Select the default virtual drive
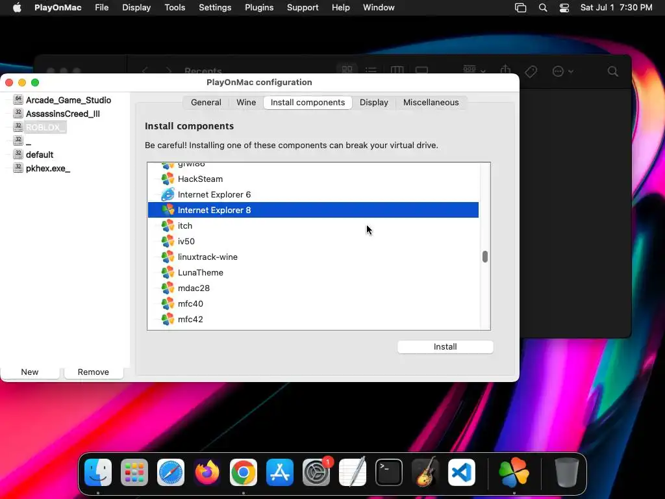665x499 pixels. [x=40, y=155]
